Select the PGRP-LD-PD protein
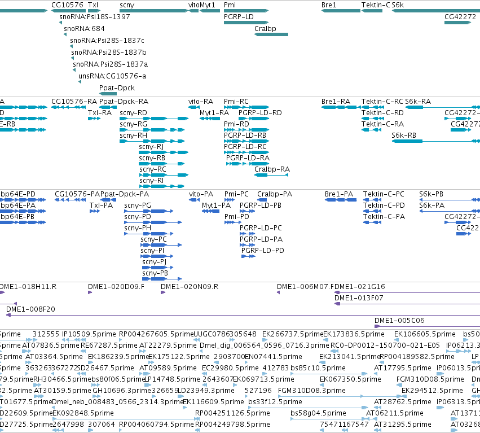 (x=248, y=256)
